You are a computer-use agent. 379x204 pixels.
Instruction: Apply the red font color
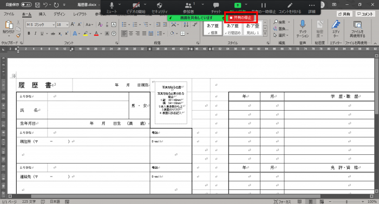point(96,33)
